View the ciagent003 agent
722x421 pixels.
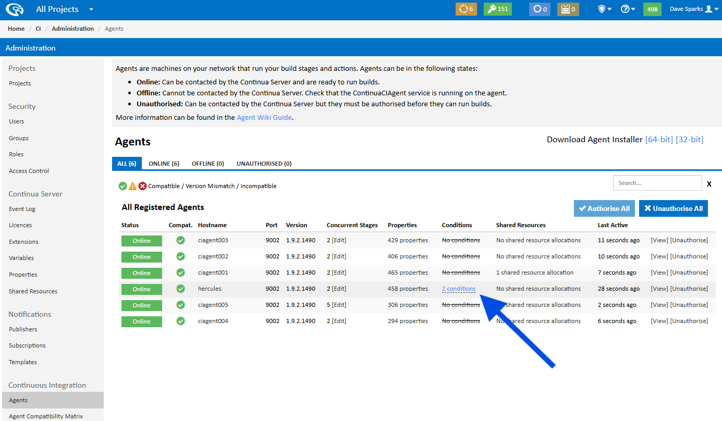659,240
